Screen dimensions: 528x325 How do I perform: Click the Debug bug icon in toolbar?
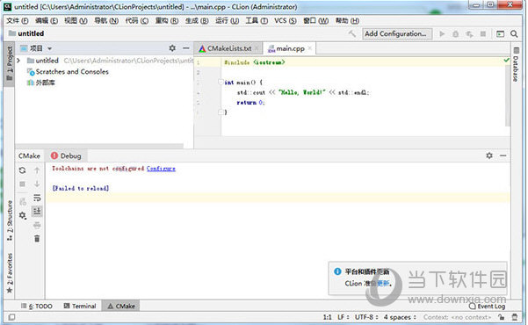(x=456, y=34)
